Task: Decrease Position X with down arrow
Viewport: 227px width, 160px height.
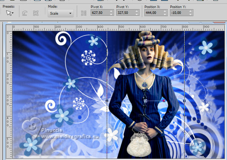Action: click(x=165, y=14)
